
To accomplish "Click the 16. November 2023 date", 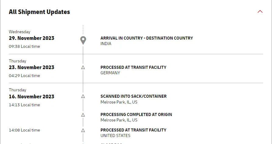I will (x=31, y=97).
